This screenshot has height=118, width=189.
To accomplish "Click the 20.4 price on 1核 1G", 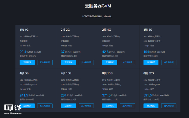I will point(23,52).
